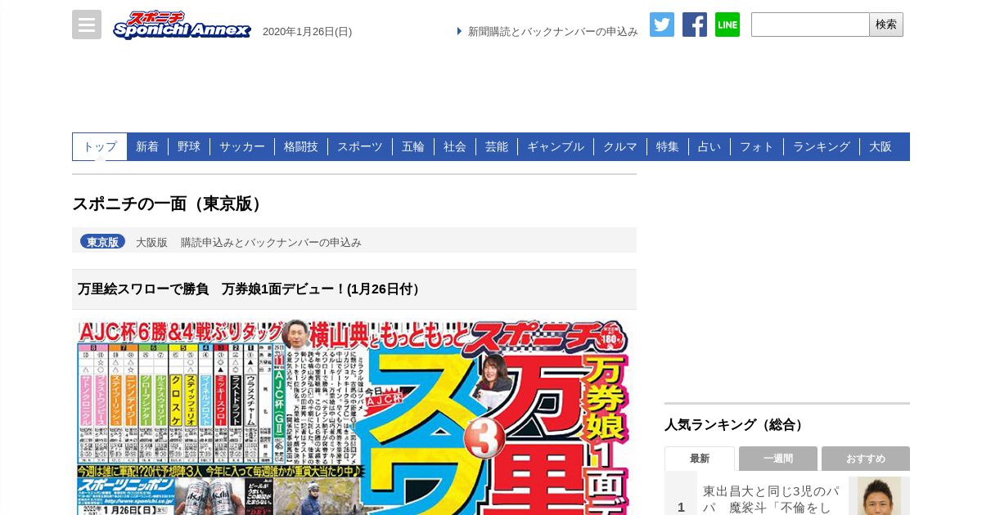Open the クルマ navigation item
The image size is (982, 515).
pos(620,146)
